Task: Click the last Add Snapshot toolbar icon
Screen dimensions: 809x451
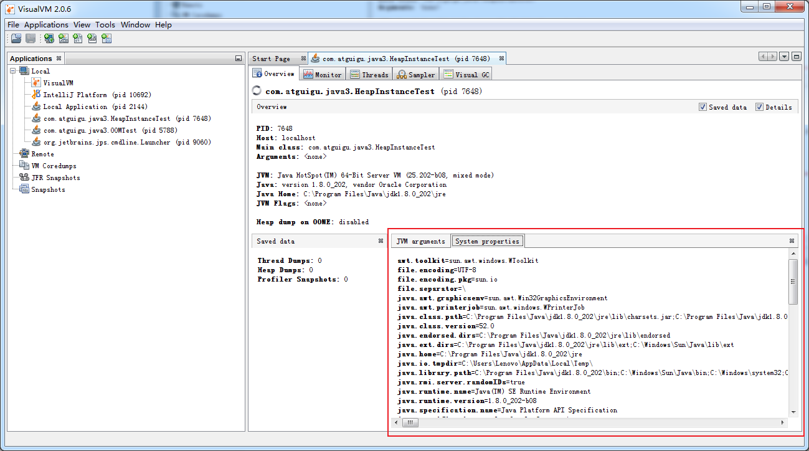Action: (x=106, y=39)
